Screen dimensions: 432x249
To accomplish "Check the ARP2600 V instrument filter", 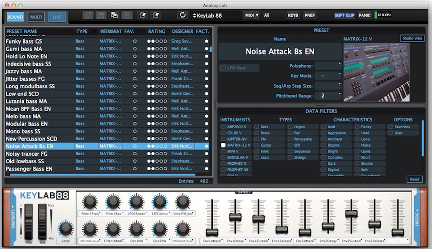I will click(223, 127).
